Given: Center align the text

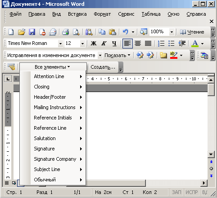Looking at the screenshot, I should (x=138, y=44).
